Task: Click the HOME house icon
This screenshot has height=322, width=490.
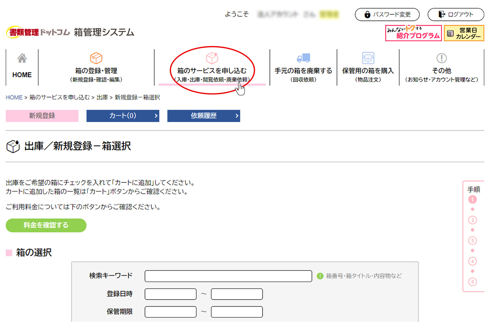Action: [x=22, y=59]
